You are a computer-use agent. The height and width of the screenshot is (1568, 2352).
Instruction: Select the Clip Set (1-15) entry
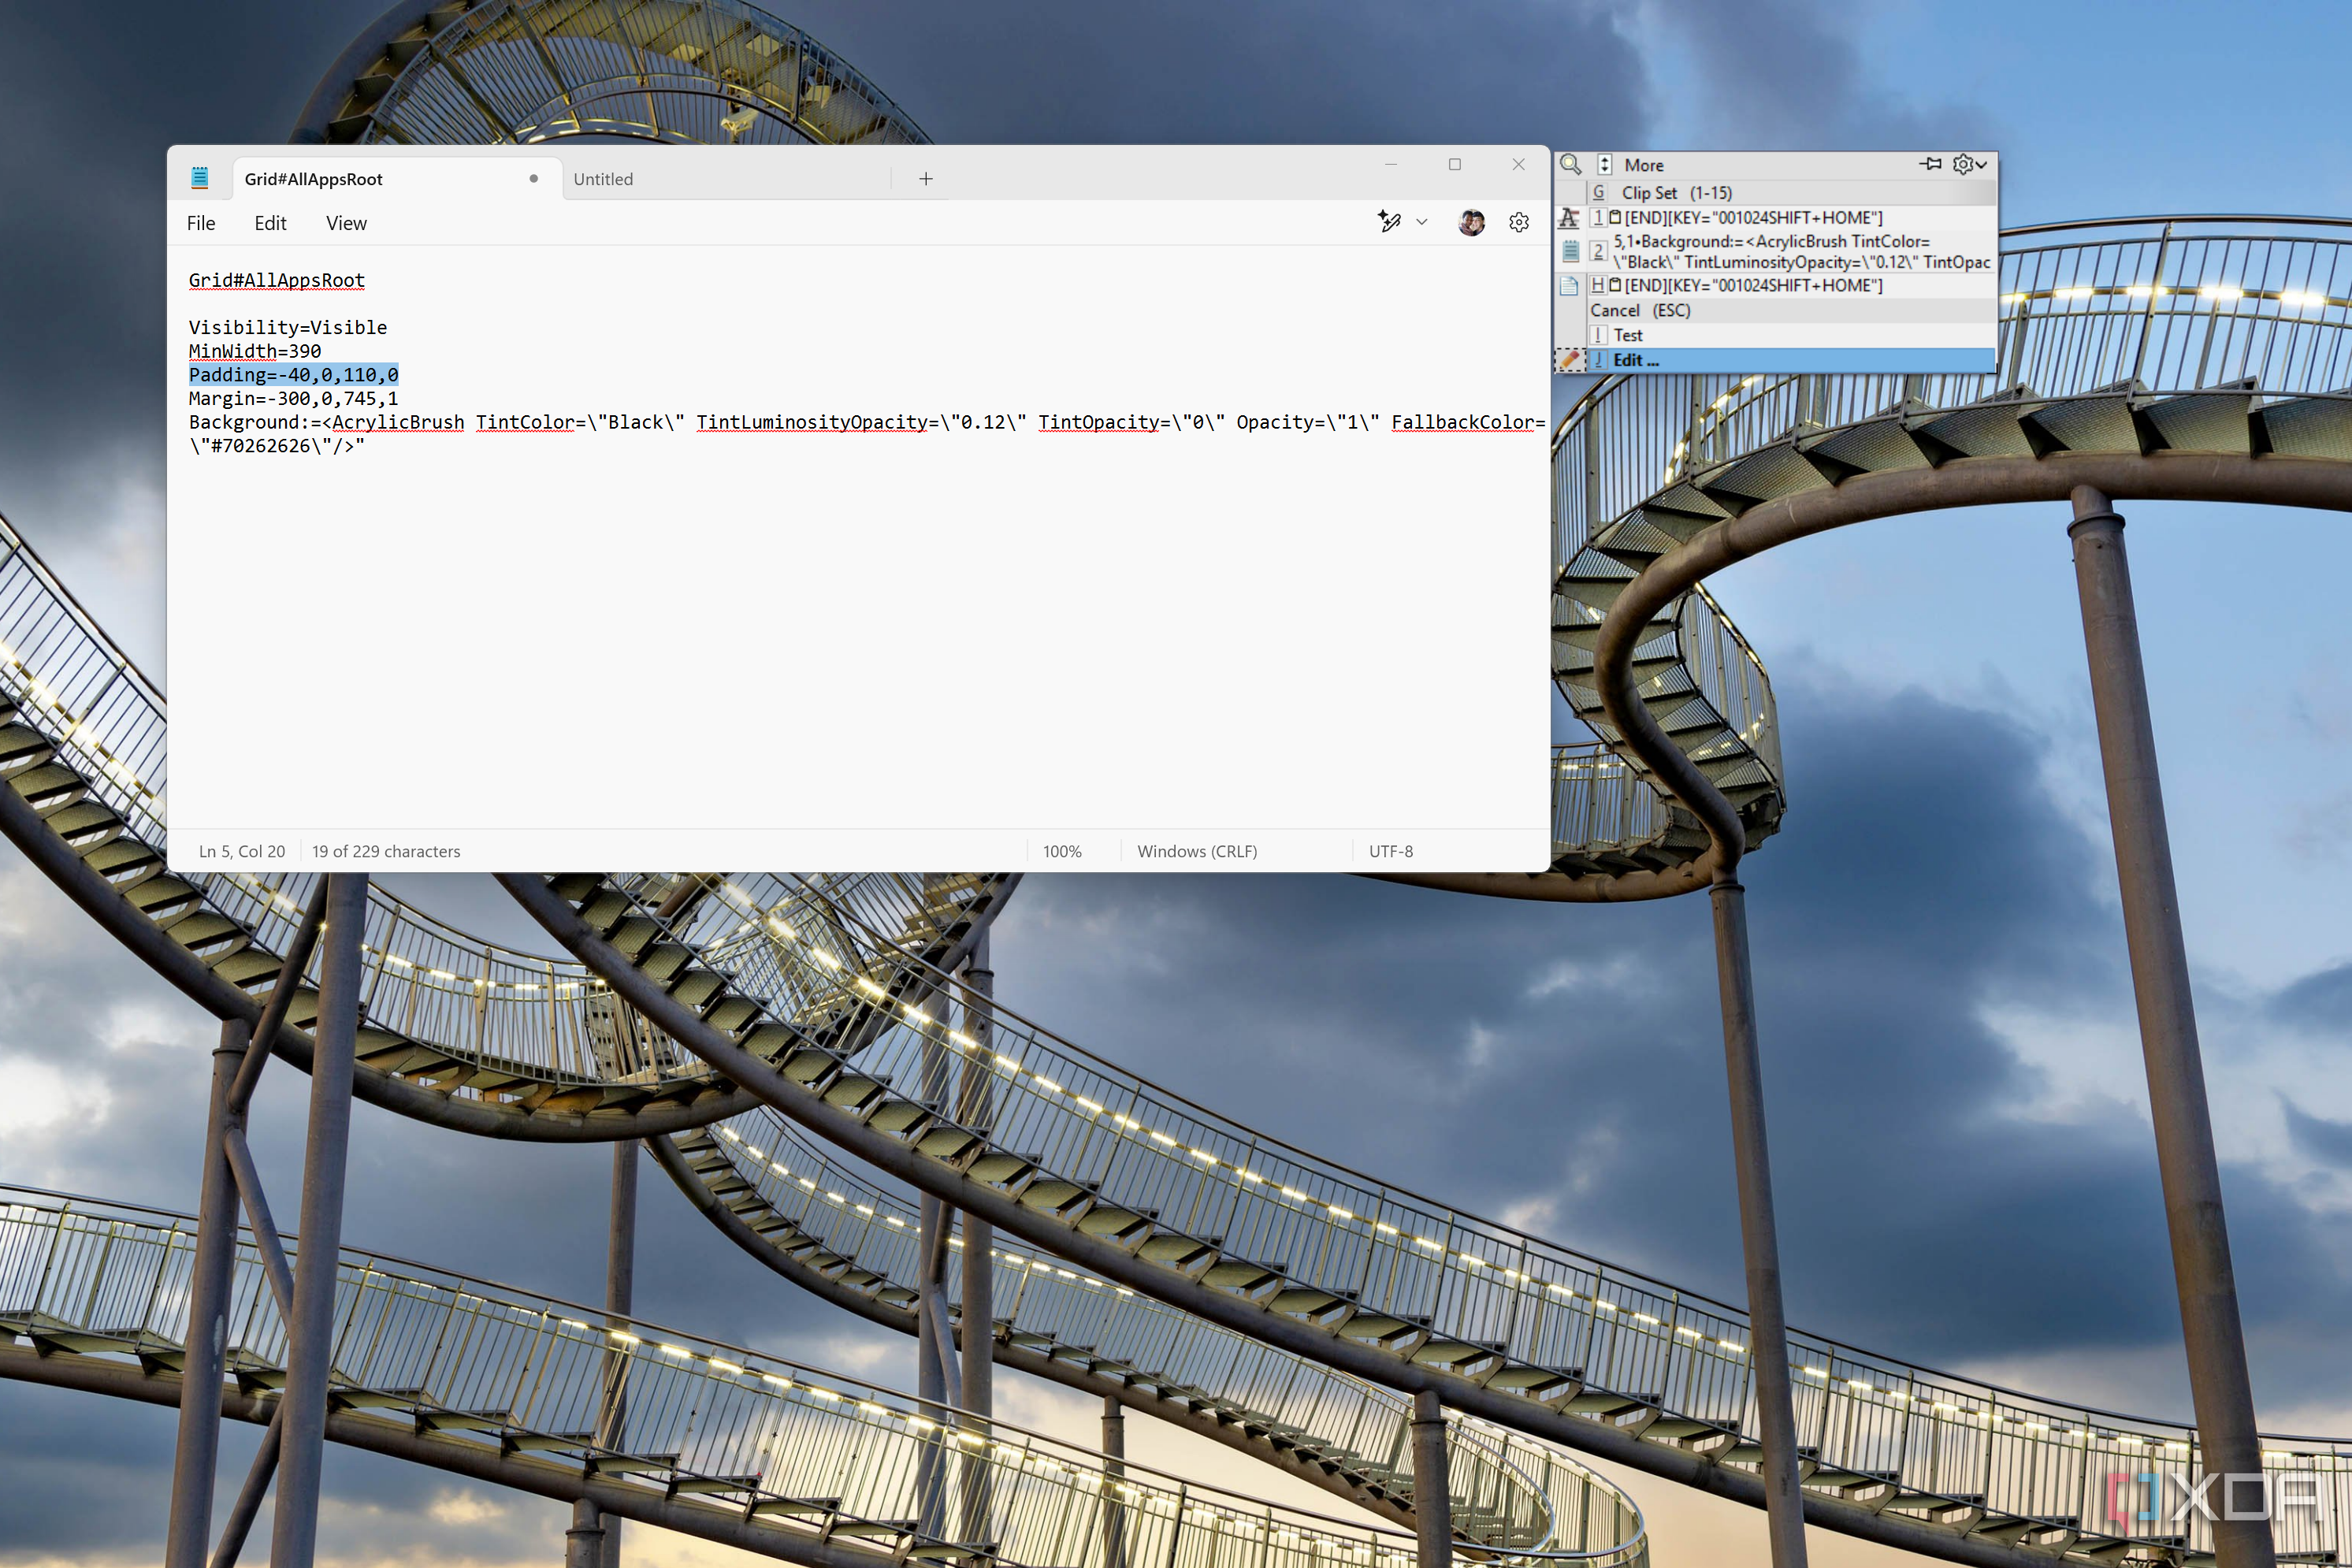[x=1791, y=193]
